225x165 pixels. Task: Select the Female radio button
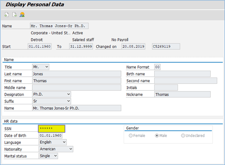coord(130,136)
